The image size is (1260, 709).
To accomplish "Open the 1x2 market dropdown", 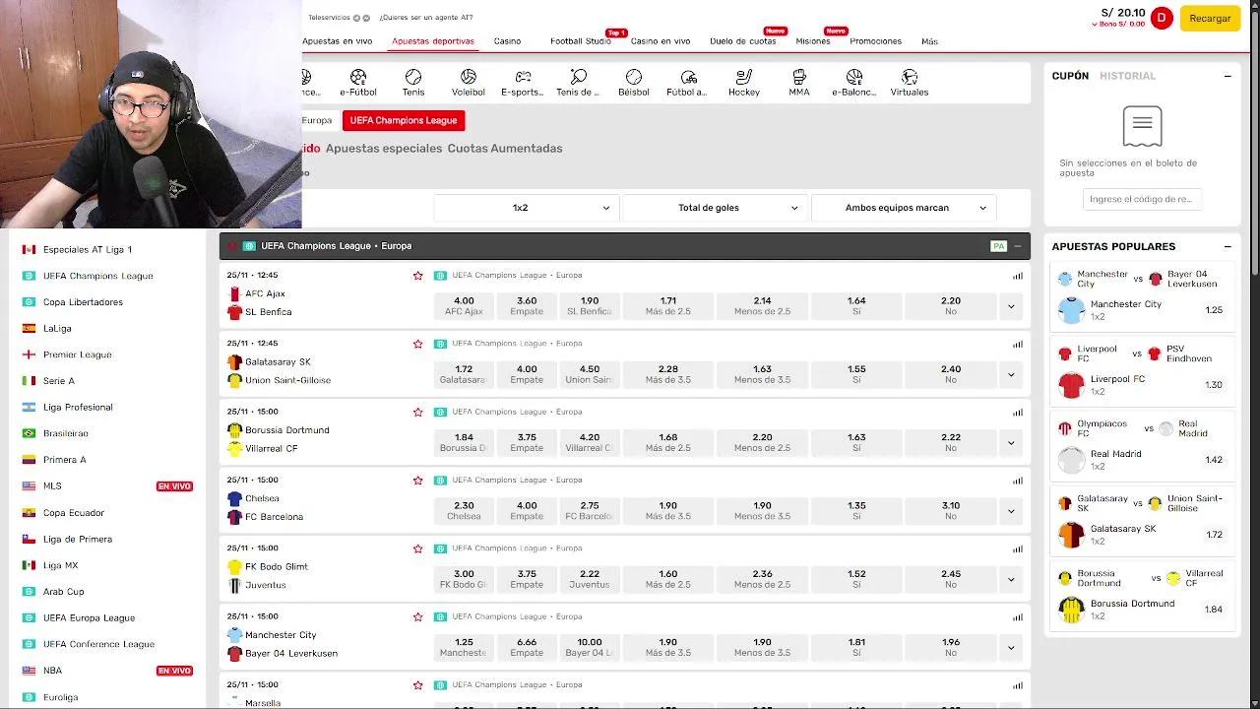I will click(527, 208).
